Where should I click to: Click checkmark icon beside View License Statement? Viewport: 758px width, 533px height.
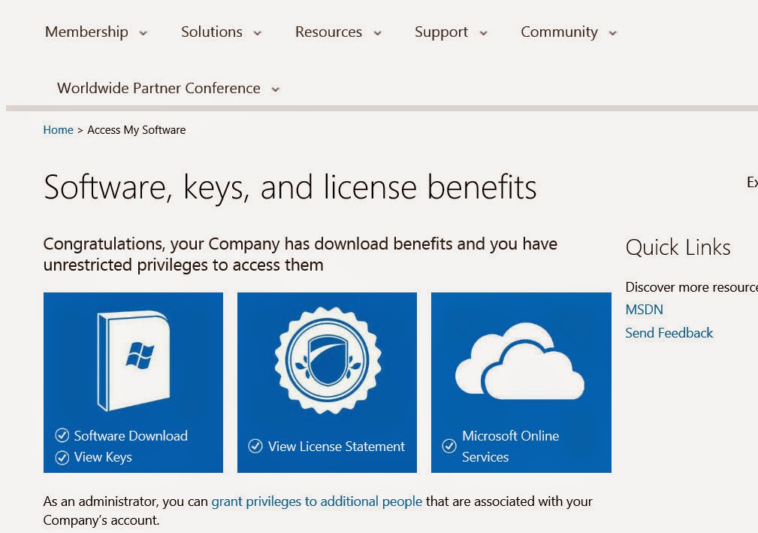pyautogui.click(x=255, y=446)
